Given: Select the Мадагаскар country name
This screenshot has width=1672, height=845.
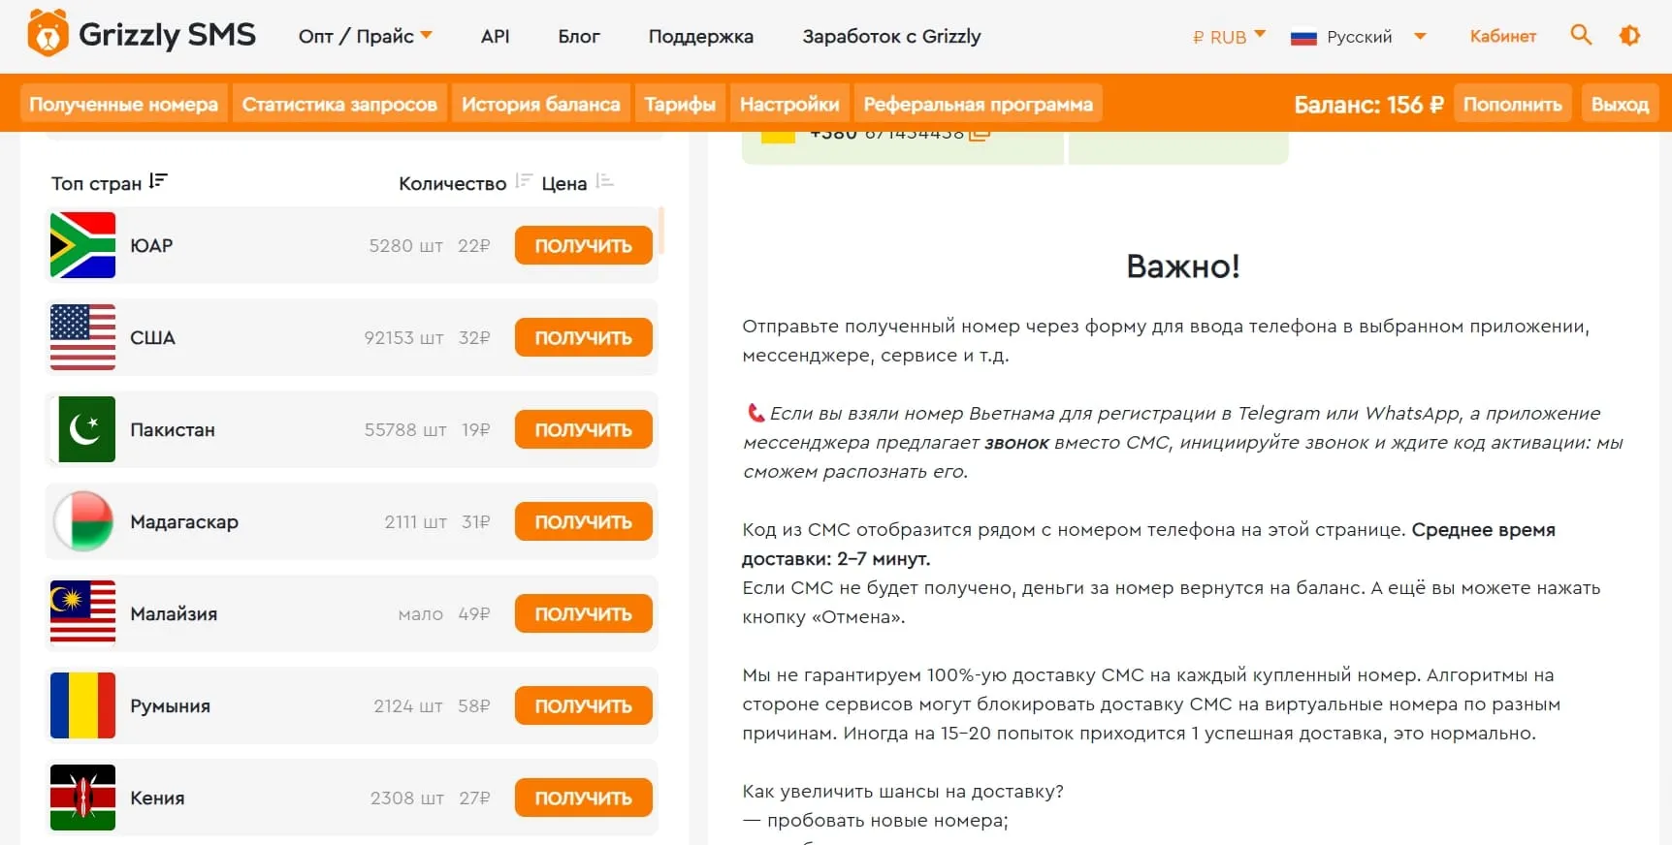Looking at the screenshot, I should pyautogui.click(x=184, y=521).
